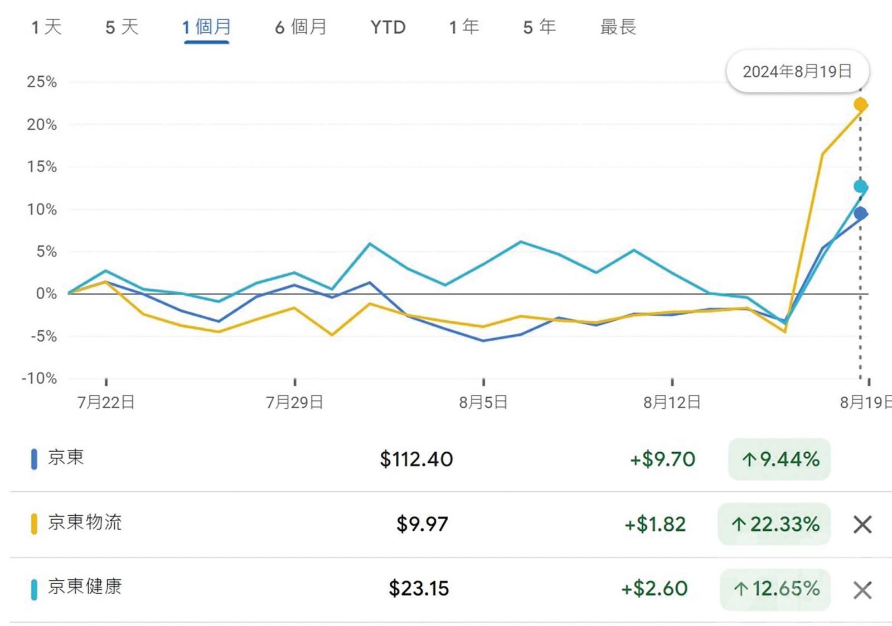The height and width of the screenshot is (626, 892).
Task: Click the $23.15 price value
Action: [x=419, y=589]
